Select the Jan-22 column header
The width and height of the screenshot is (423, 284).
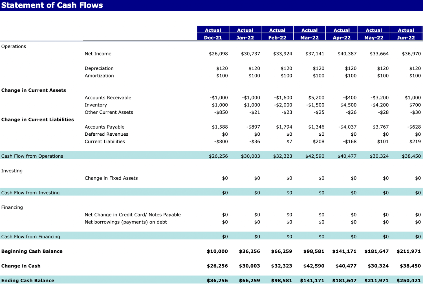(x=245, y=37)
